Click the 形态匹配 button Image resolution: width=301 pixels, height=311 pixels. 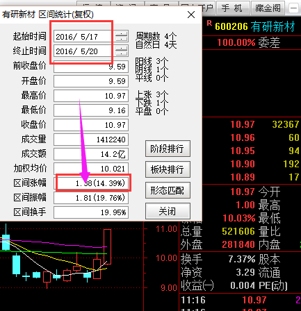(168, 190)
